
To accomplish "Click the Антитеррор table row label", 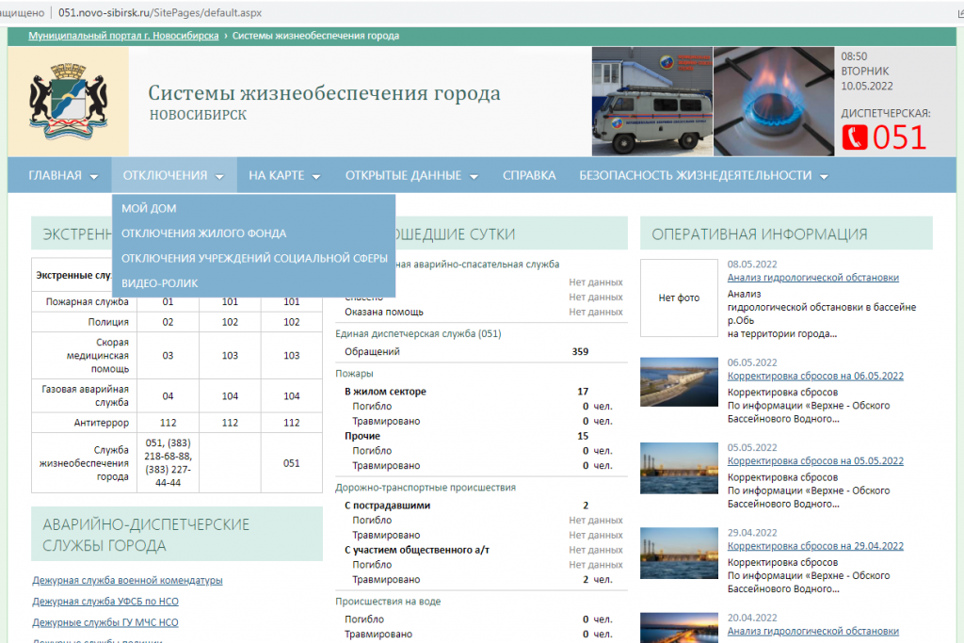I will (102, 423).
